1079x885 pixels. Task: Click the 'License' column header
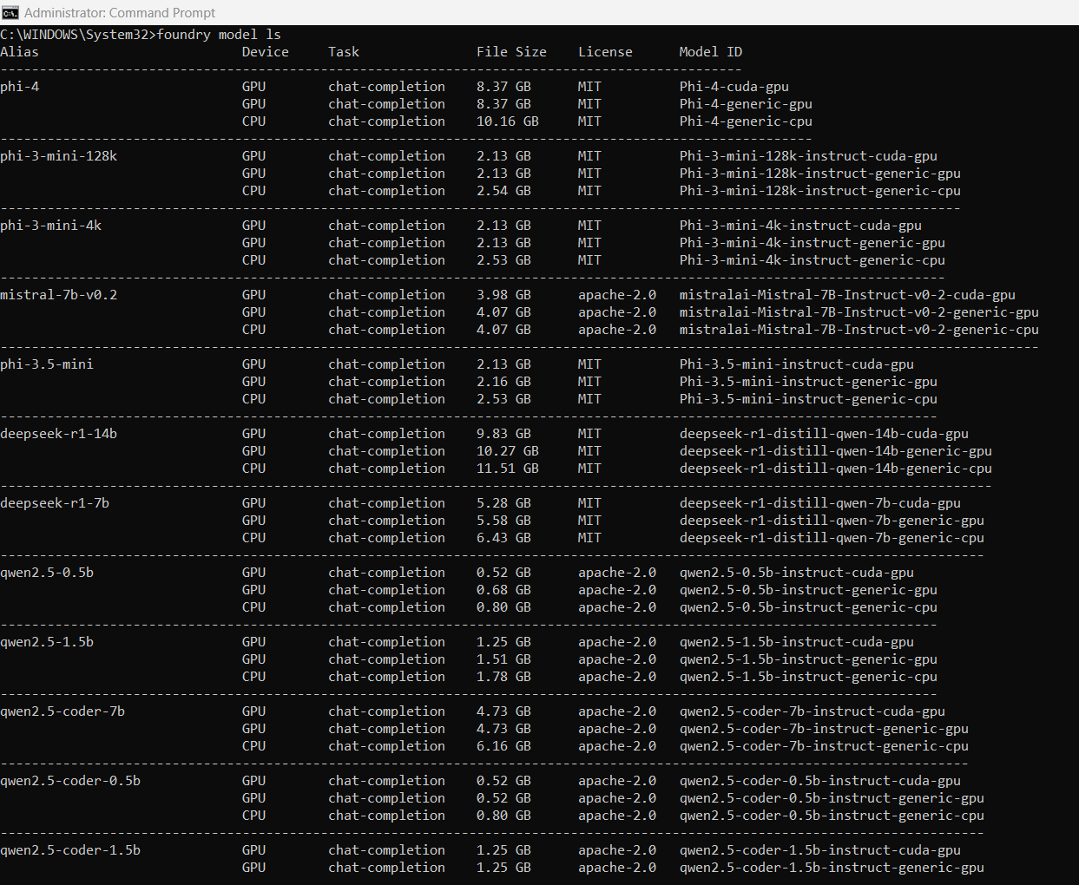tap(605, 52)
